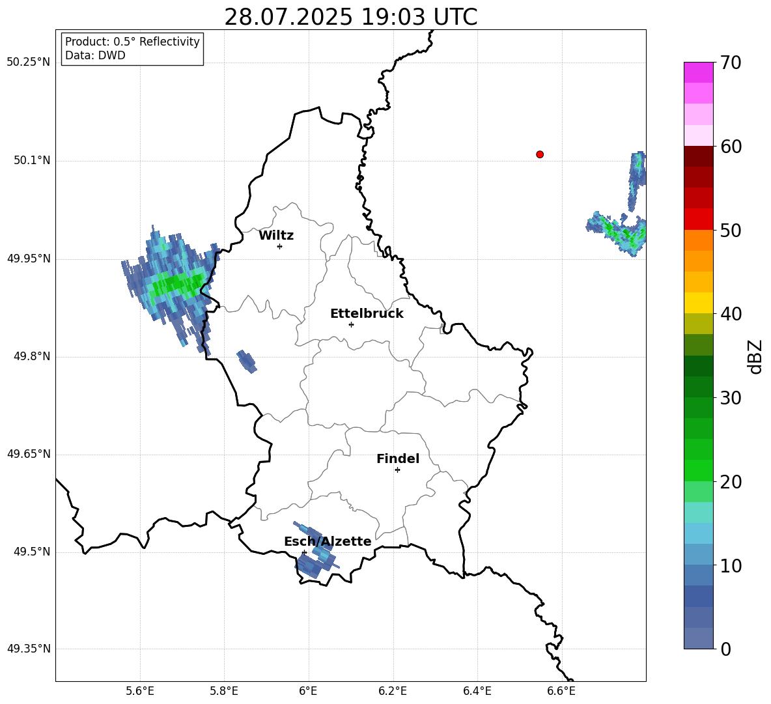Click the 20 dBZ colorbar label
Screen dimensions: 771x704
(x=731, y=482)
